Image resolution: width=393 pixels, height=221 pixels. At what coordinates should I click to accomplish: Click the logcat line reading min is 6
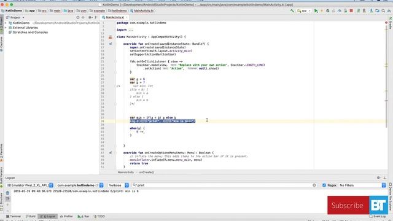pyautogui.click(x=76, y=191)
